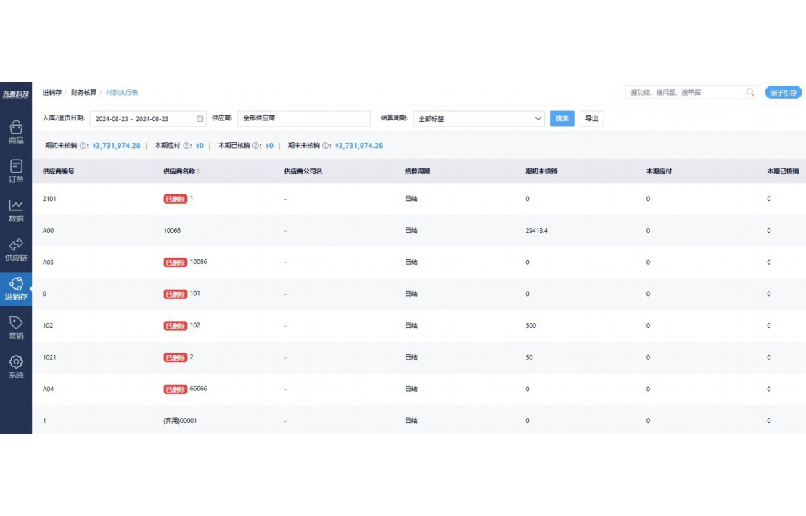Click help icon next to 本期已核销

click(255, 146)
